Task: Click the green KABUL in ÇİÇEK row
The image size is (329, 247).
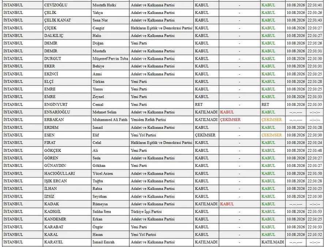Action: (268, 28)
